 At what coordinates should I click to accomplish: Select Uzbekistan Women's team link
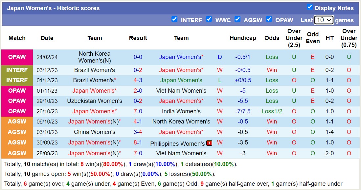[x=95, y=101]
